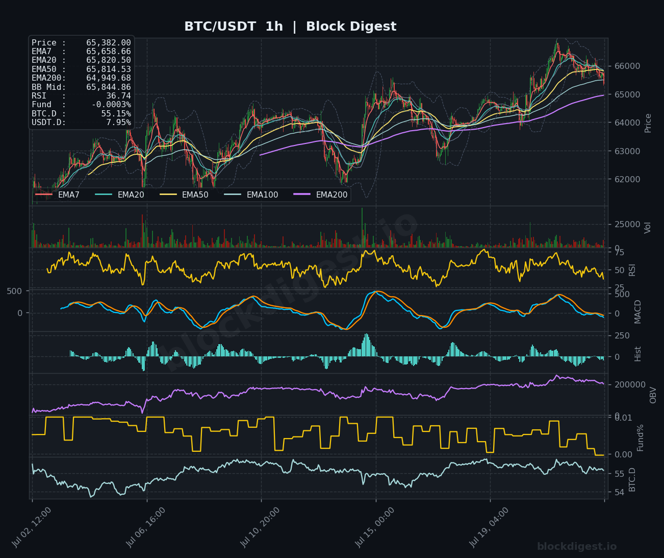The image size is (664, 558).
Task: Click the purple EMA200 legend line swatch
Action: pos(302,195)
